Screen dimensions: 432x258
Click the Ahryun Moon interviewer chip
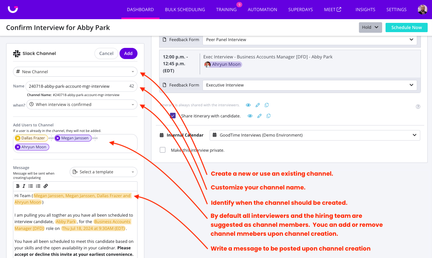(223, 65)
